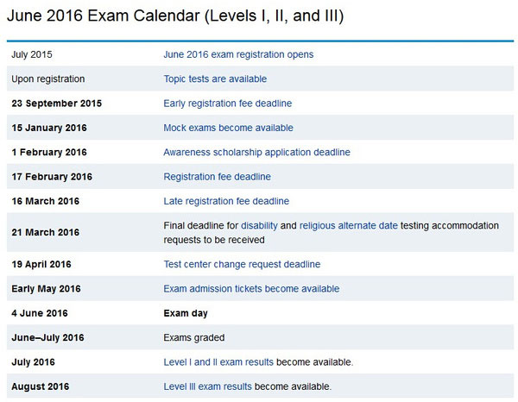518x402 pixels.
Task: Click the Registration fee deadline link
Action: click(217, 177)
